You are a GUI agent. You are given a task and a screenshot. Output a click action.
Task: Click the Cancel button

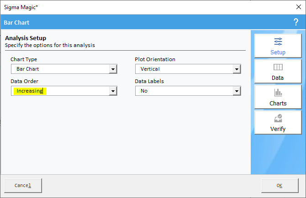click(23, 186)
